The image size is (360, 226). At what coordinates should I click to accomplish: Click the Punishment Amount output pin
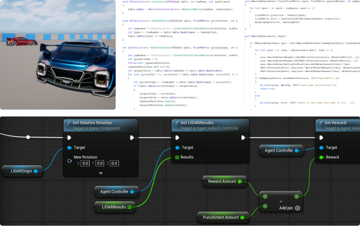tap(242, 217)
